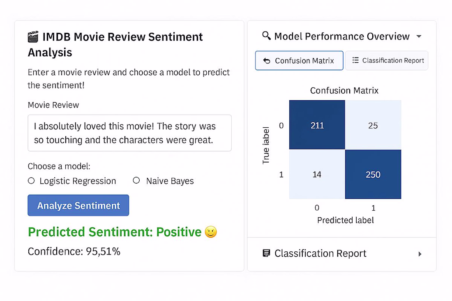This screenshot has height=301, width=452.
Task: Click the clapperboard icon beside the title
Action: pyautogui.click(x=33, y=37)
